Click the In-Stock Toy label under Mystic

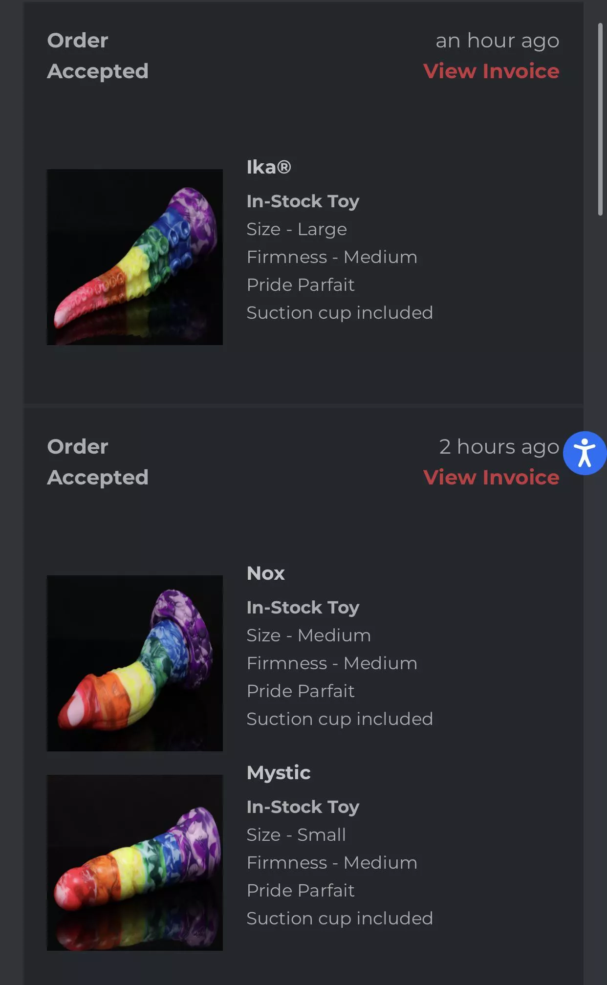(x=303, y=807)
